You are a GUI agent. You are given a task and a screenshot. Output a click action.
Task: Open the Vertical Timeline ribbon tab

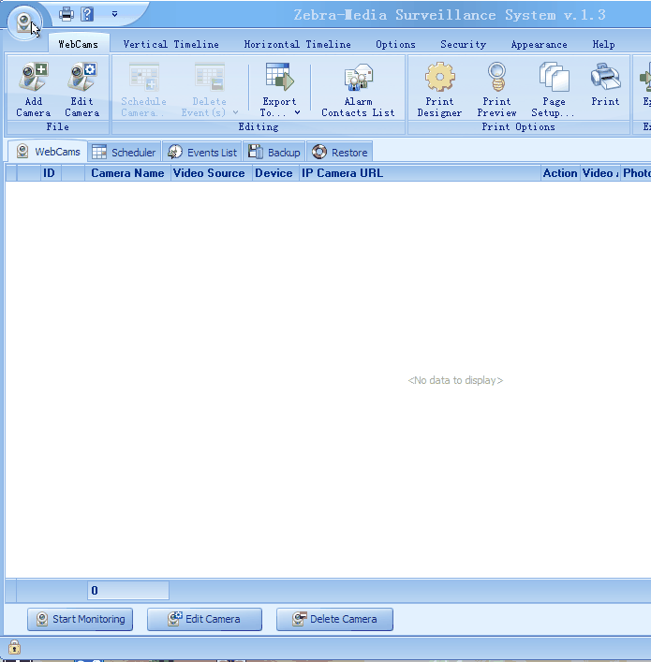pos(170,44)
